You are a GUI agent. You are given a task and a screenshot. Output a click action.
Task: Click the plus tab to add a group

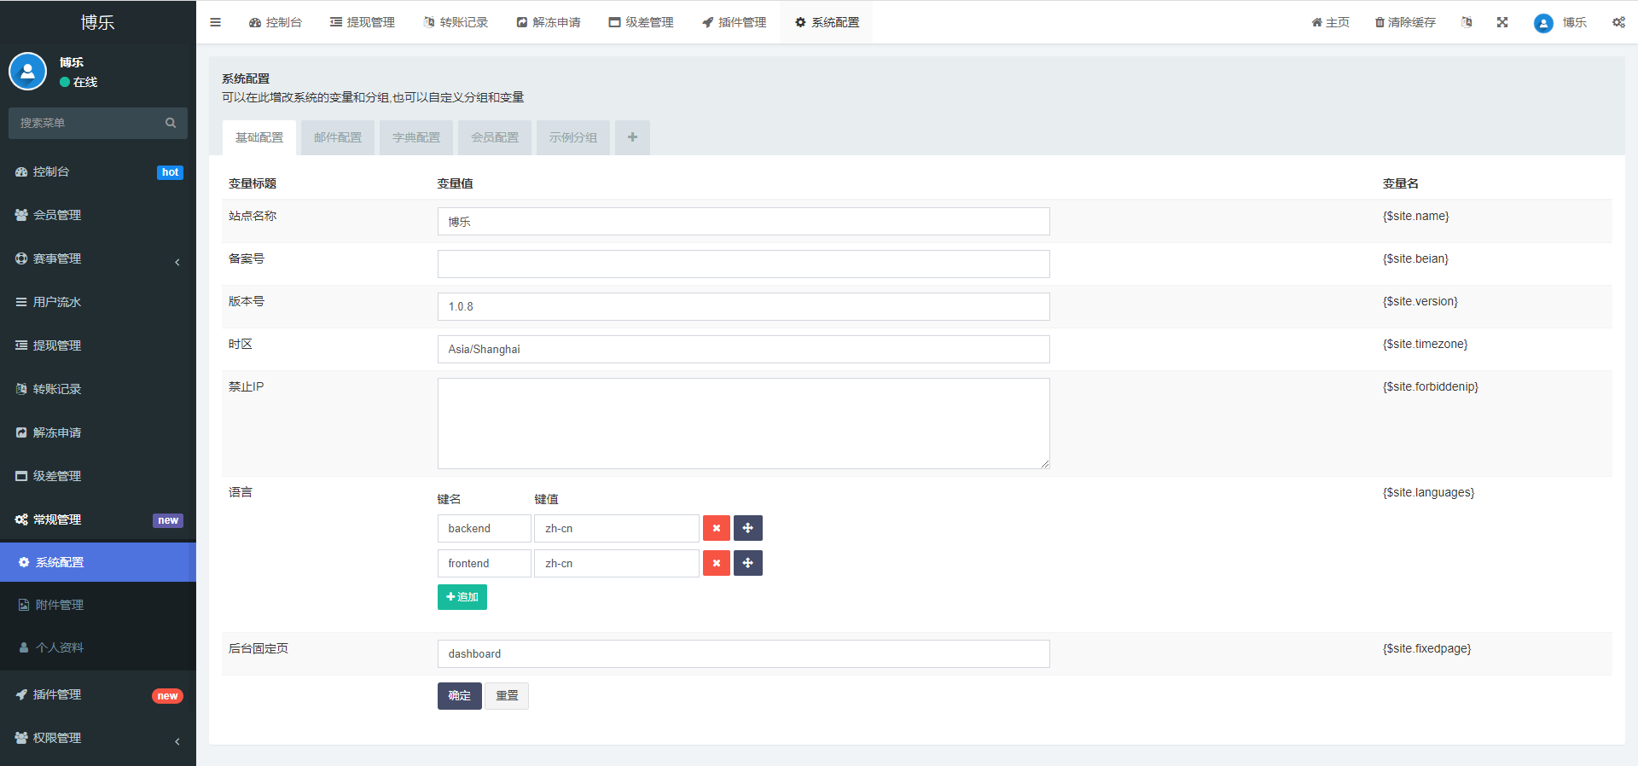[632, 137]
